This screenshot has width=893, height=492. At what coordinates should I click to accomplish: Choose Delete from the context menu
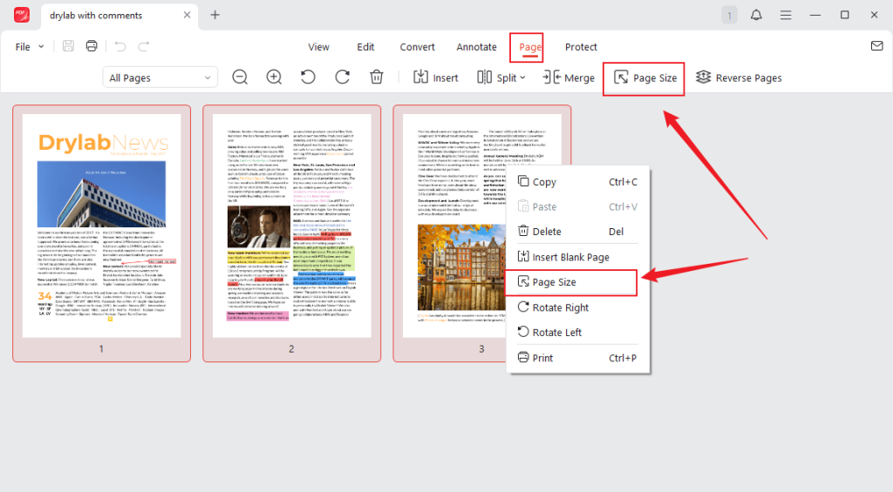click(x=578, y=232)
